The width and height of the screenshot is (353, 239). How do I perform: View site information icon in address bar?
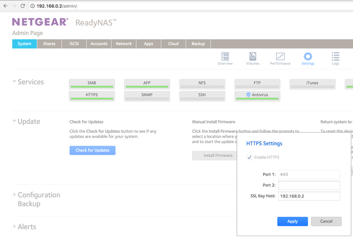pyautogui.click(x=32, y=6)
